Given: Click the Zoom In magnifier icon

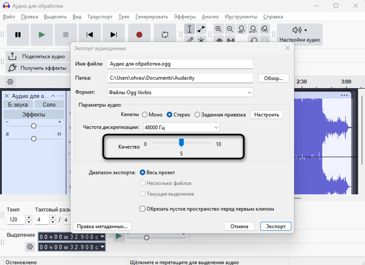Looking at the screenshot, I should pos(218,29).
